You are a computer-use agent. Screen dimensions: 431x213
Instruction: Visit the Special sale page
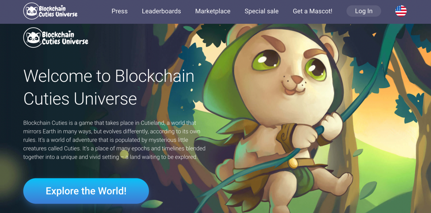click(x=262, y=11)
